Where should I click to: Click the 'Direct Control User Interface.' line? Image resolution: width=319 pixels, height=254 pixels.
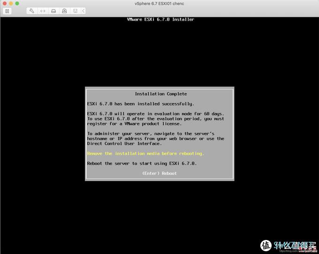pyautogui.click(x=124, y=144)
